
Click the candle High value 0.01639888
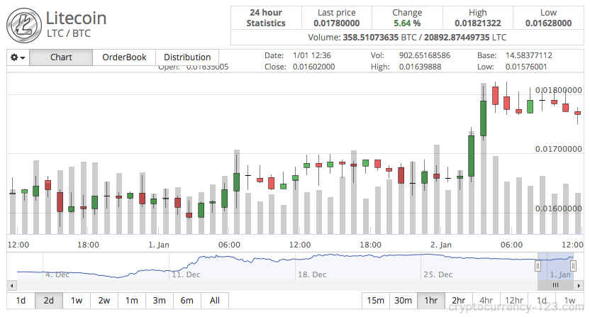(420, 67)
